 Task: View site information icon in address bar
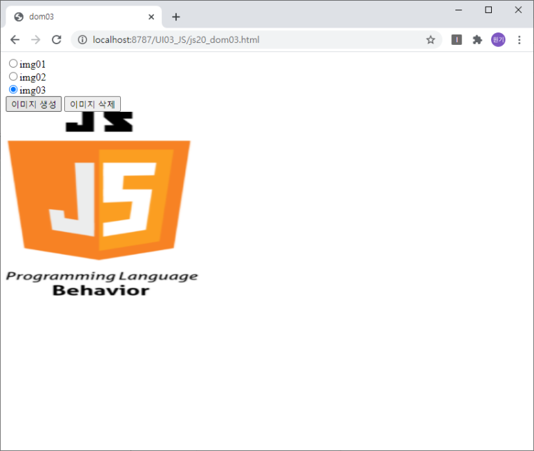pyautogui.click(x=82, y=40)
